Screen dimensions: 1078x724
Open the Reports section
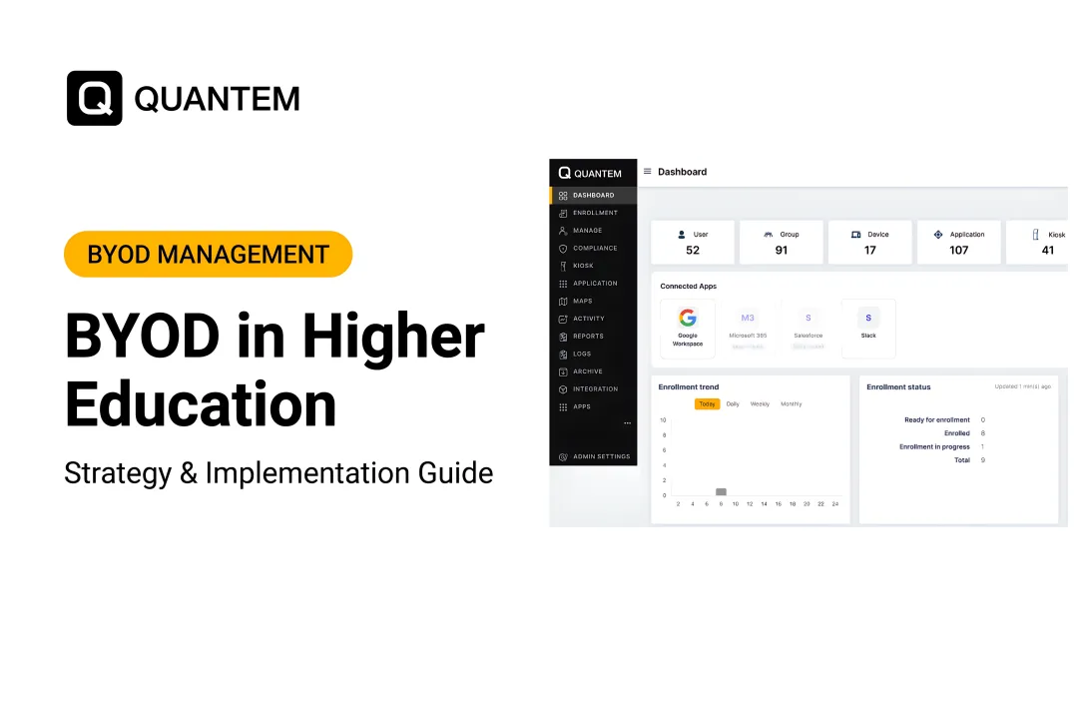click(593, 337)
